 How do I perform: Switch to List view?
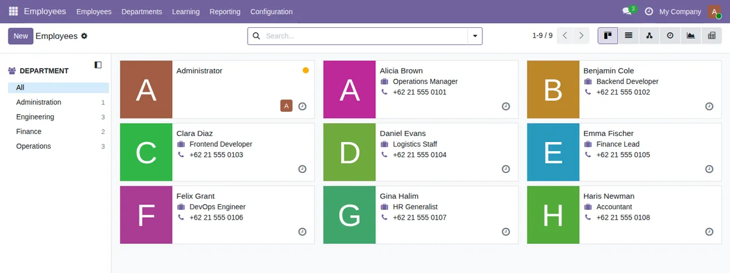point(628,36)
